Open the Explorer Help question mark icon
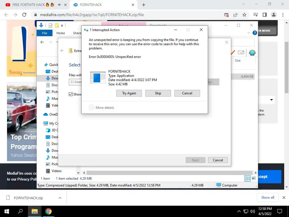 (255, 33)
